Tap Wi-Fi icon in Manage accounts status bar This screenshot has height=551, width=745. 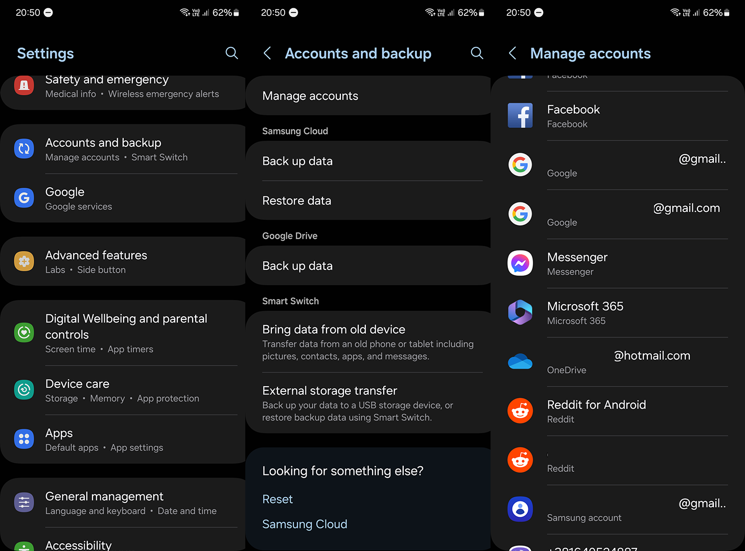[x=676, y=13]
